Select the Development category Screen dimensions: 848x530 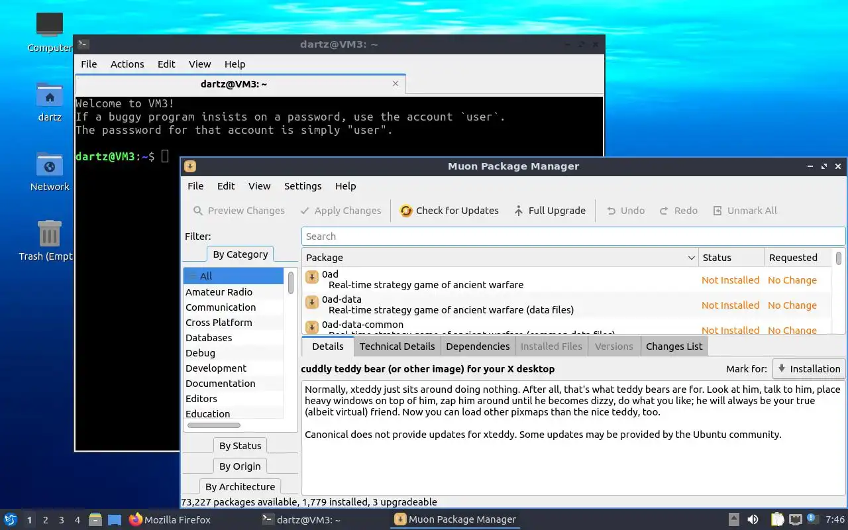[233, 368]
